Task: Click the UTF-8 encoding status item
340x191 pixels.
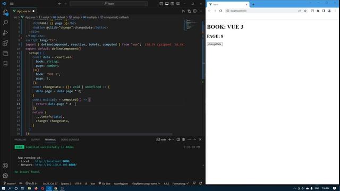Action: 78,184
